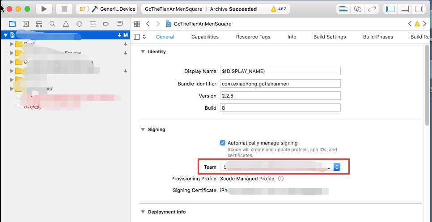Collapse the Signing section
The image size is (432, 222).
(x=143, y=129)
